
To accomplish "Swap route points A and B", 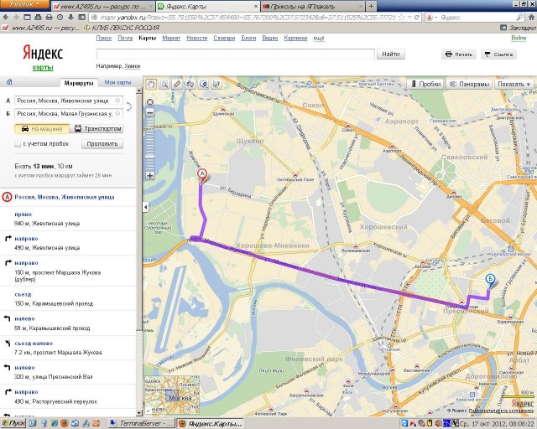I will click(127, 106).
